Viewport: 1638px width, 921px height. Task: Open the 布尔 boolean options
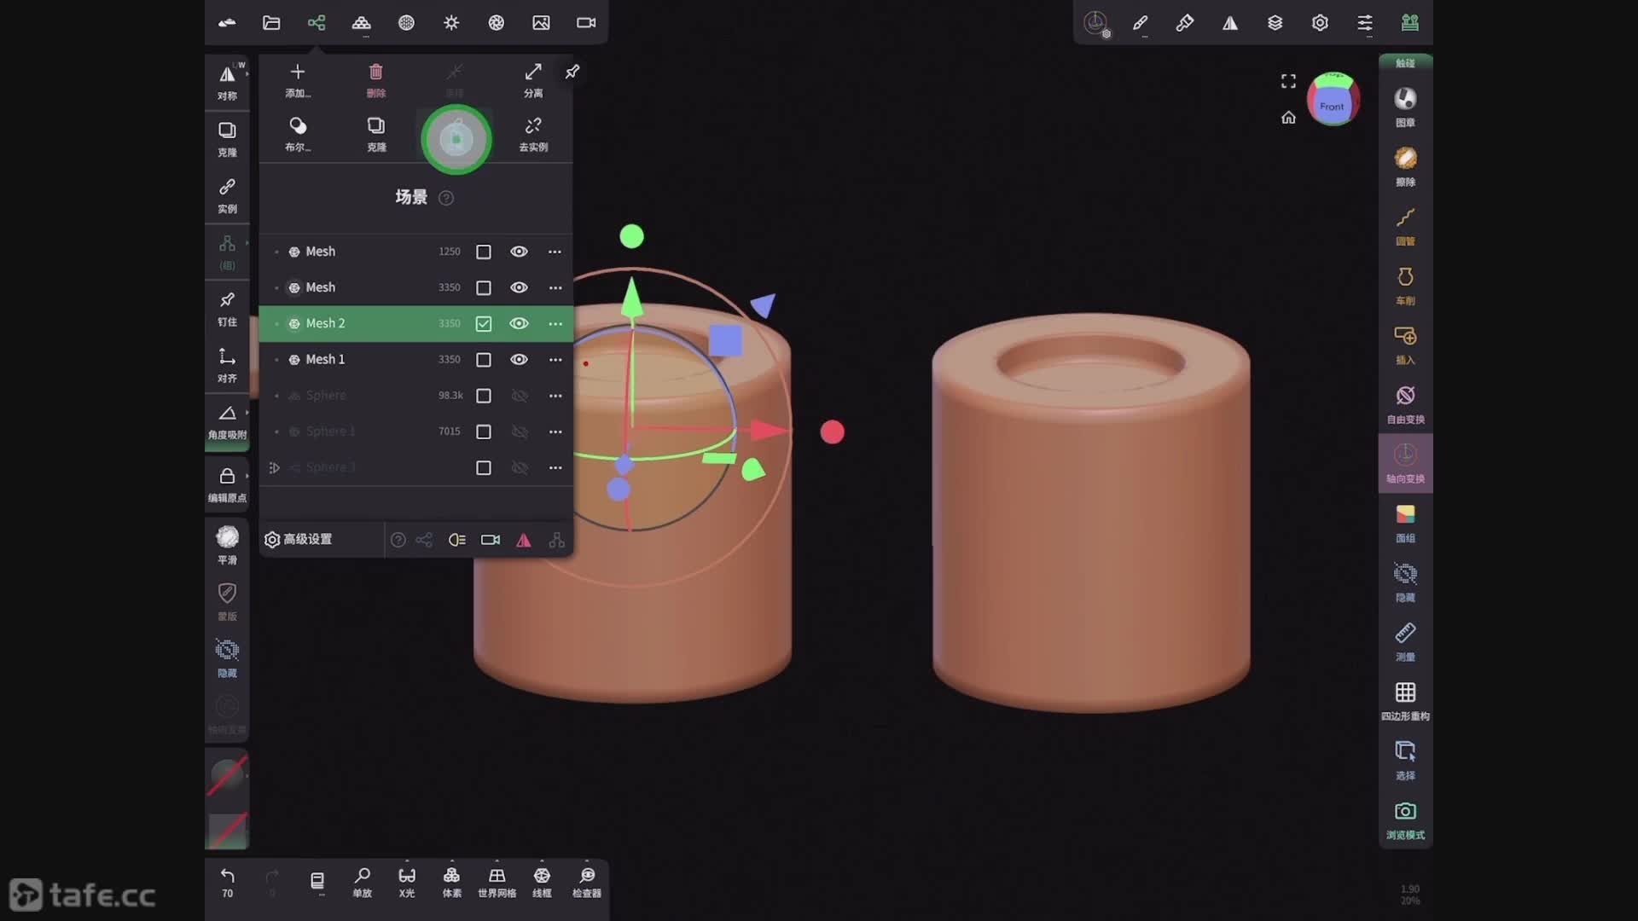click(298, 135)
